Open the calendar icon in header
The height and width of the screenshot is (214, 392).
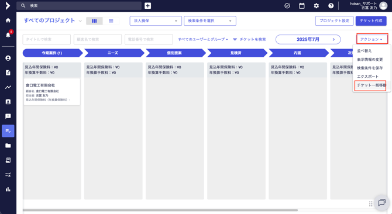point(302,6)
